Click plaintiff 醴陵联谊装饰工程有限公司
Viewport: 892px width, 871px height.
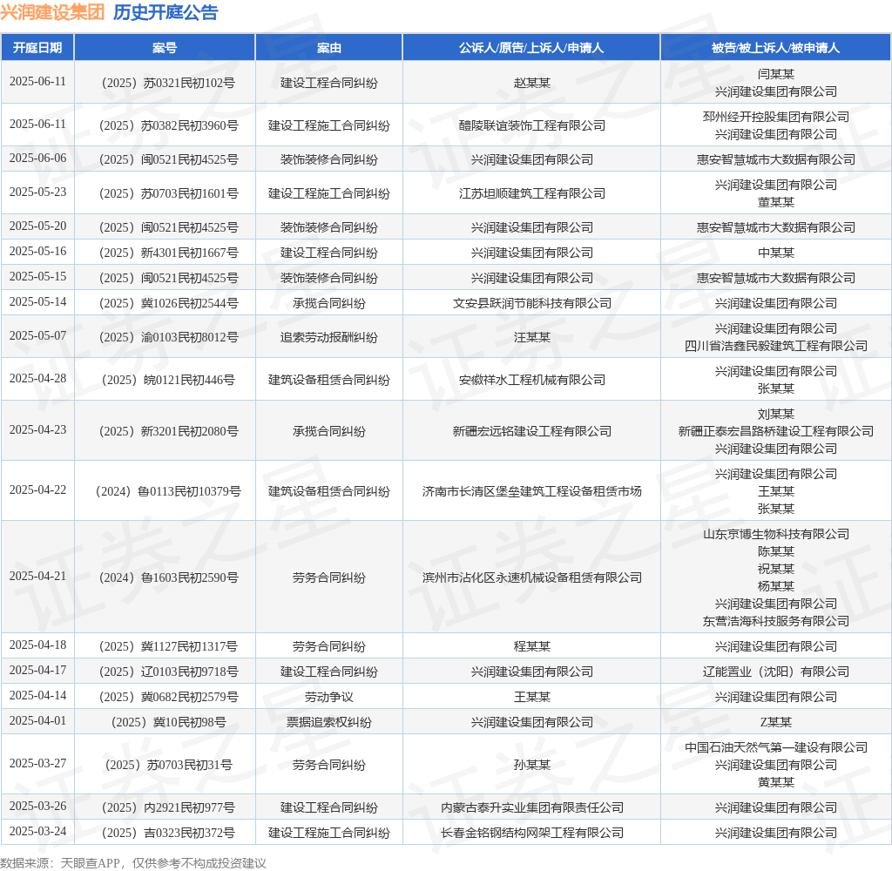tap(531, 125)
